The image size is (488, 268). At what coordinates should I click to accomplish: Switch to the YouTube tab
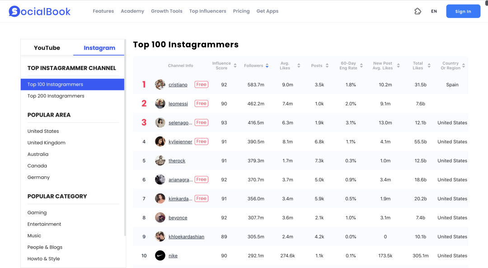coord(47,47)
